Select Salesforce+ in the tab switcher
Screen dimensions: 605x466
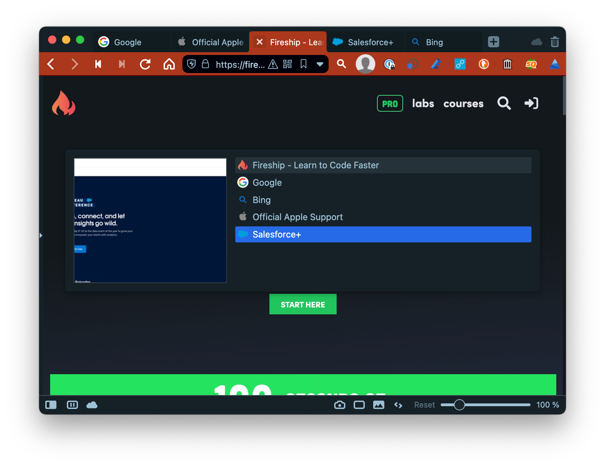383,234
